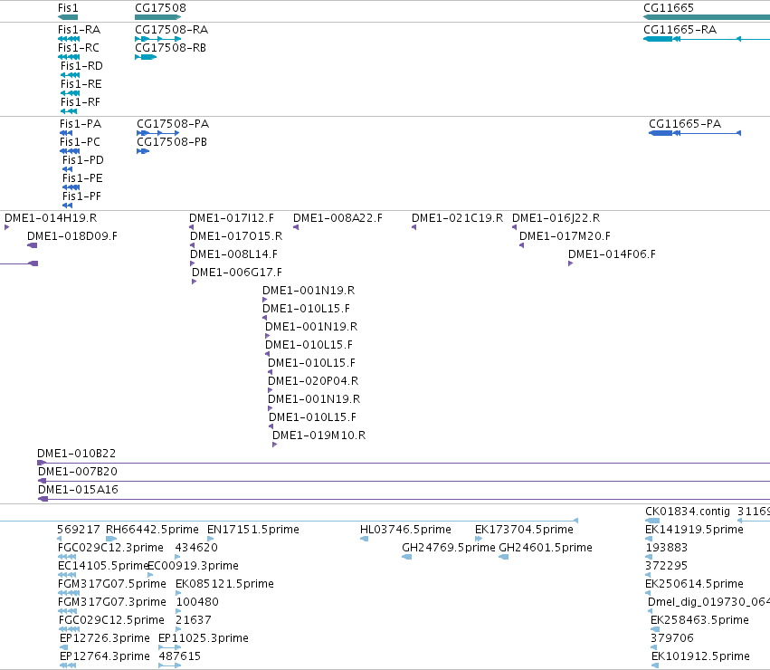This screenshot has width=770, height=670.
Task: Select EST 372295
Action: click(666, 566)
